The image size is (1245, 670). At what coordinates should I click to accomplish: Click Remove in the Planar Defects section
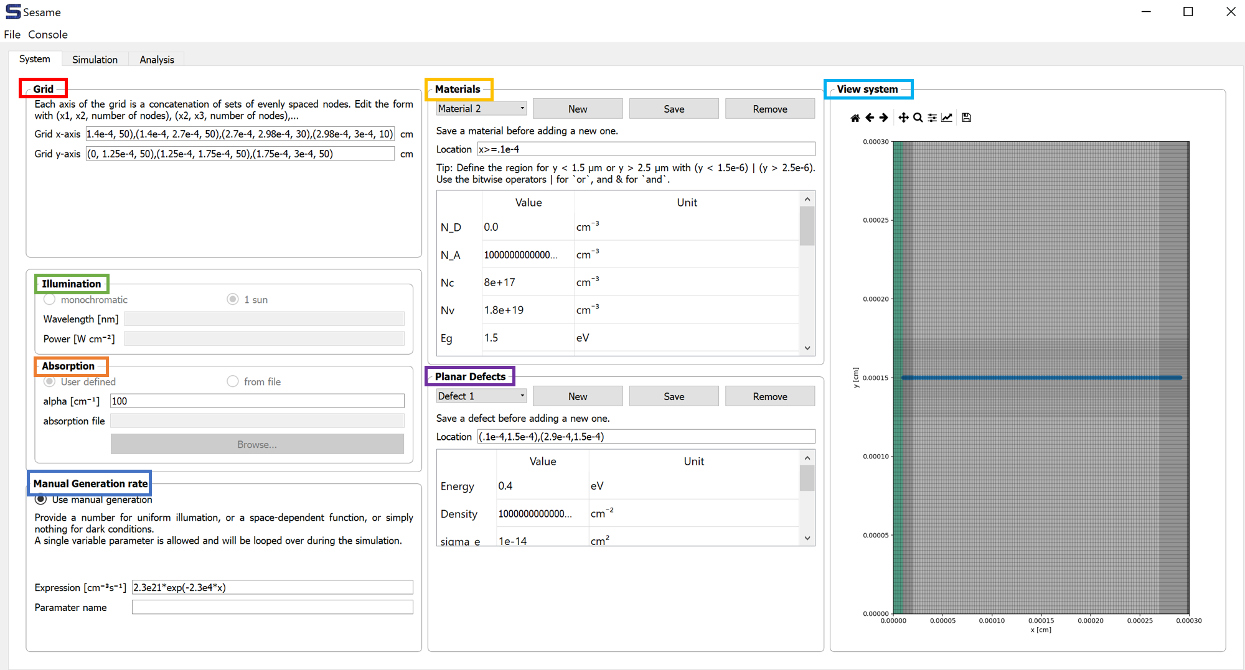(770, 396)
